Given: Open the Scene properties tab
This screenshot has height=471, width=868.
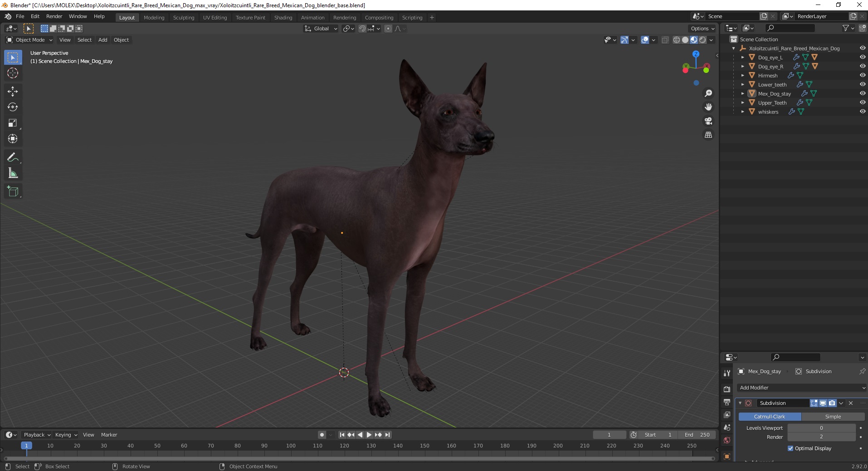Looking at the screenshot, I should tap(727, 428).
